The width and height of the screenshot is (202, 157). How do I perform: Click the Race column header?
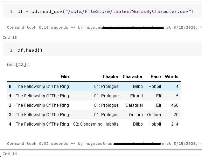point(156,77)
